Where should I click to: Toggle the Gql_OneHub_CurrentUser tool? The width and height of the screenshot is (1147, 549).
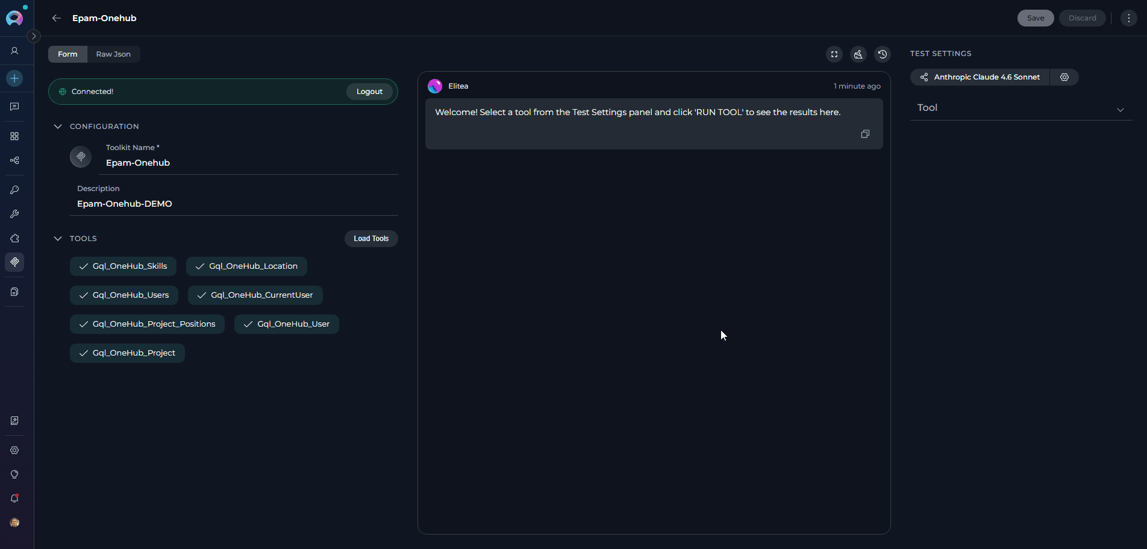[255, 295]
